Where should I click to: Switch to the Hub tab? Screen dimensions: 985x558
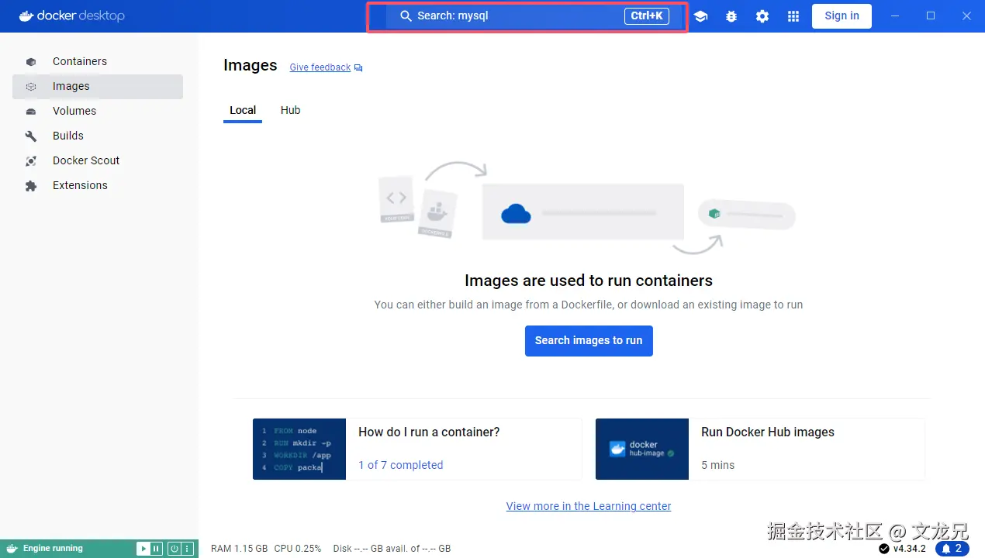[290, 110]
